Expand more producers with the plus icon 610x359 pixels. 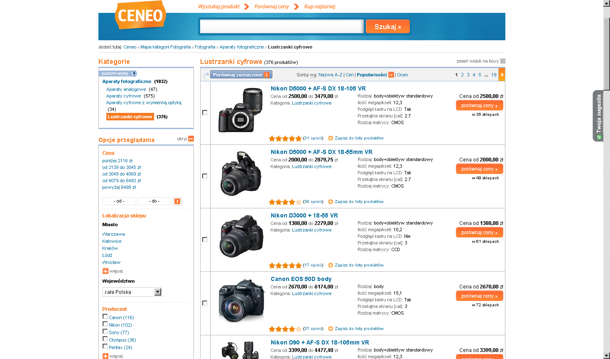point(105,356)
